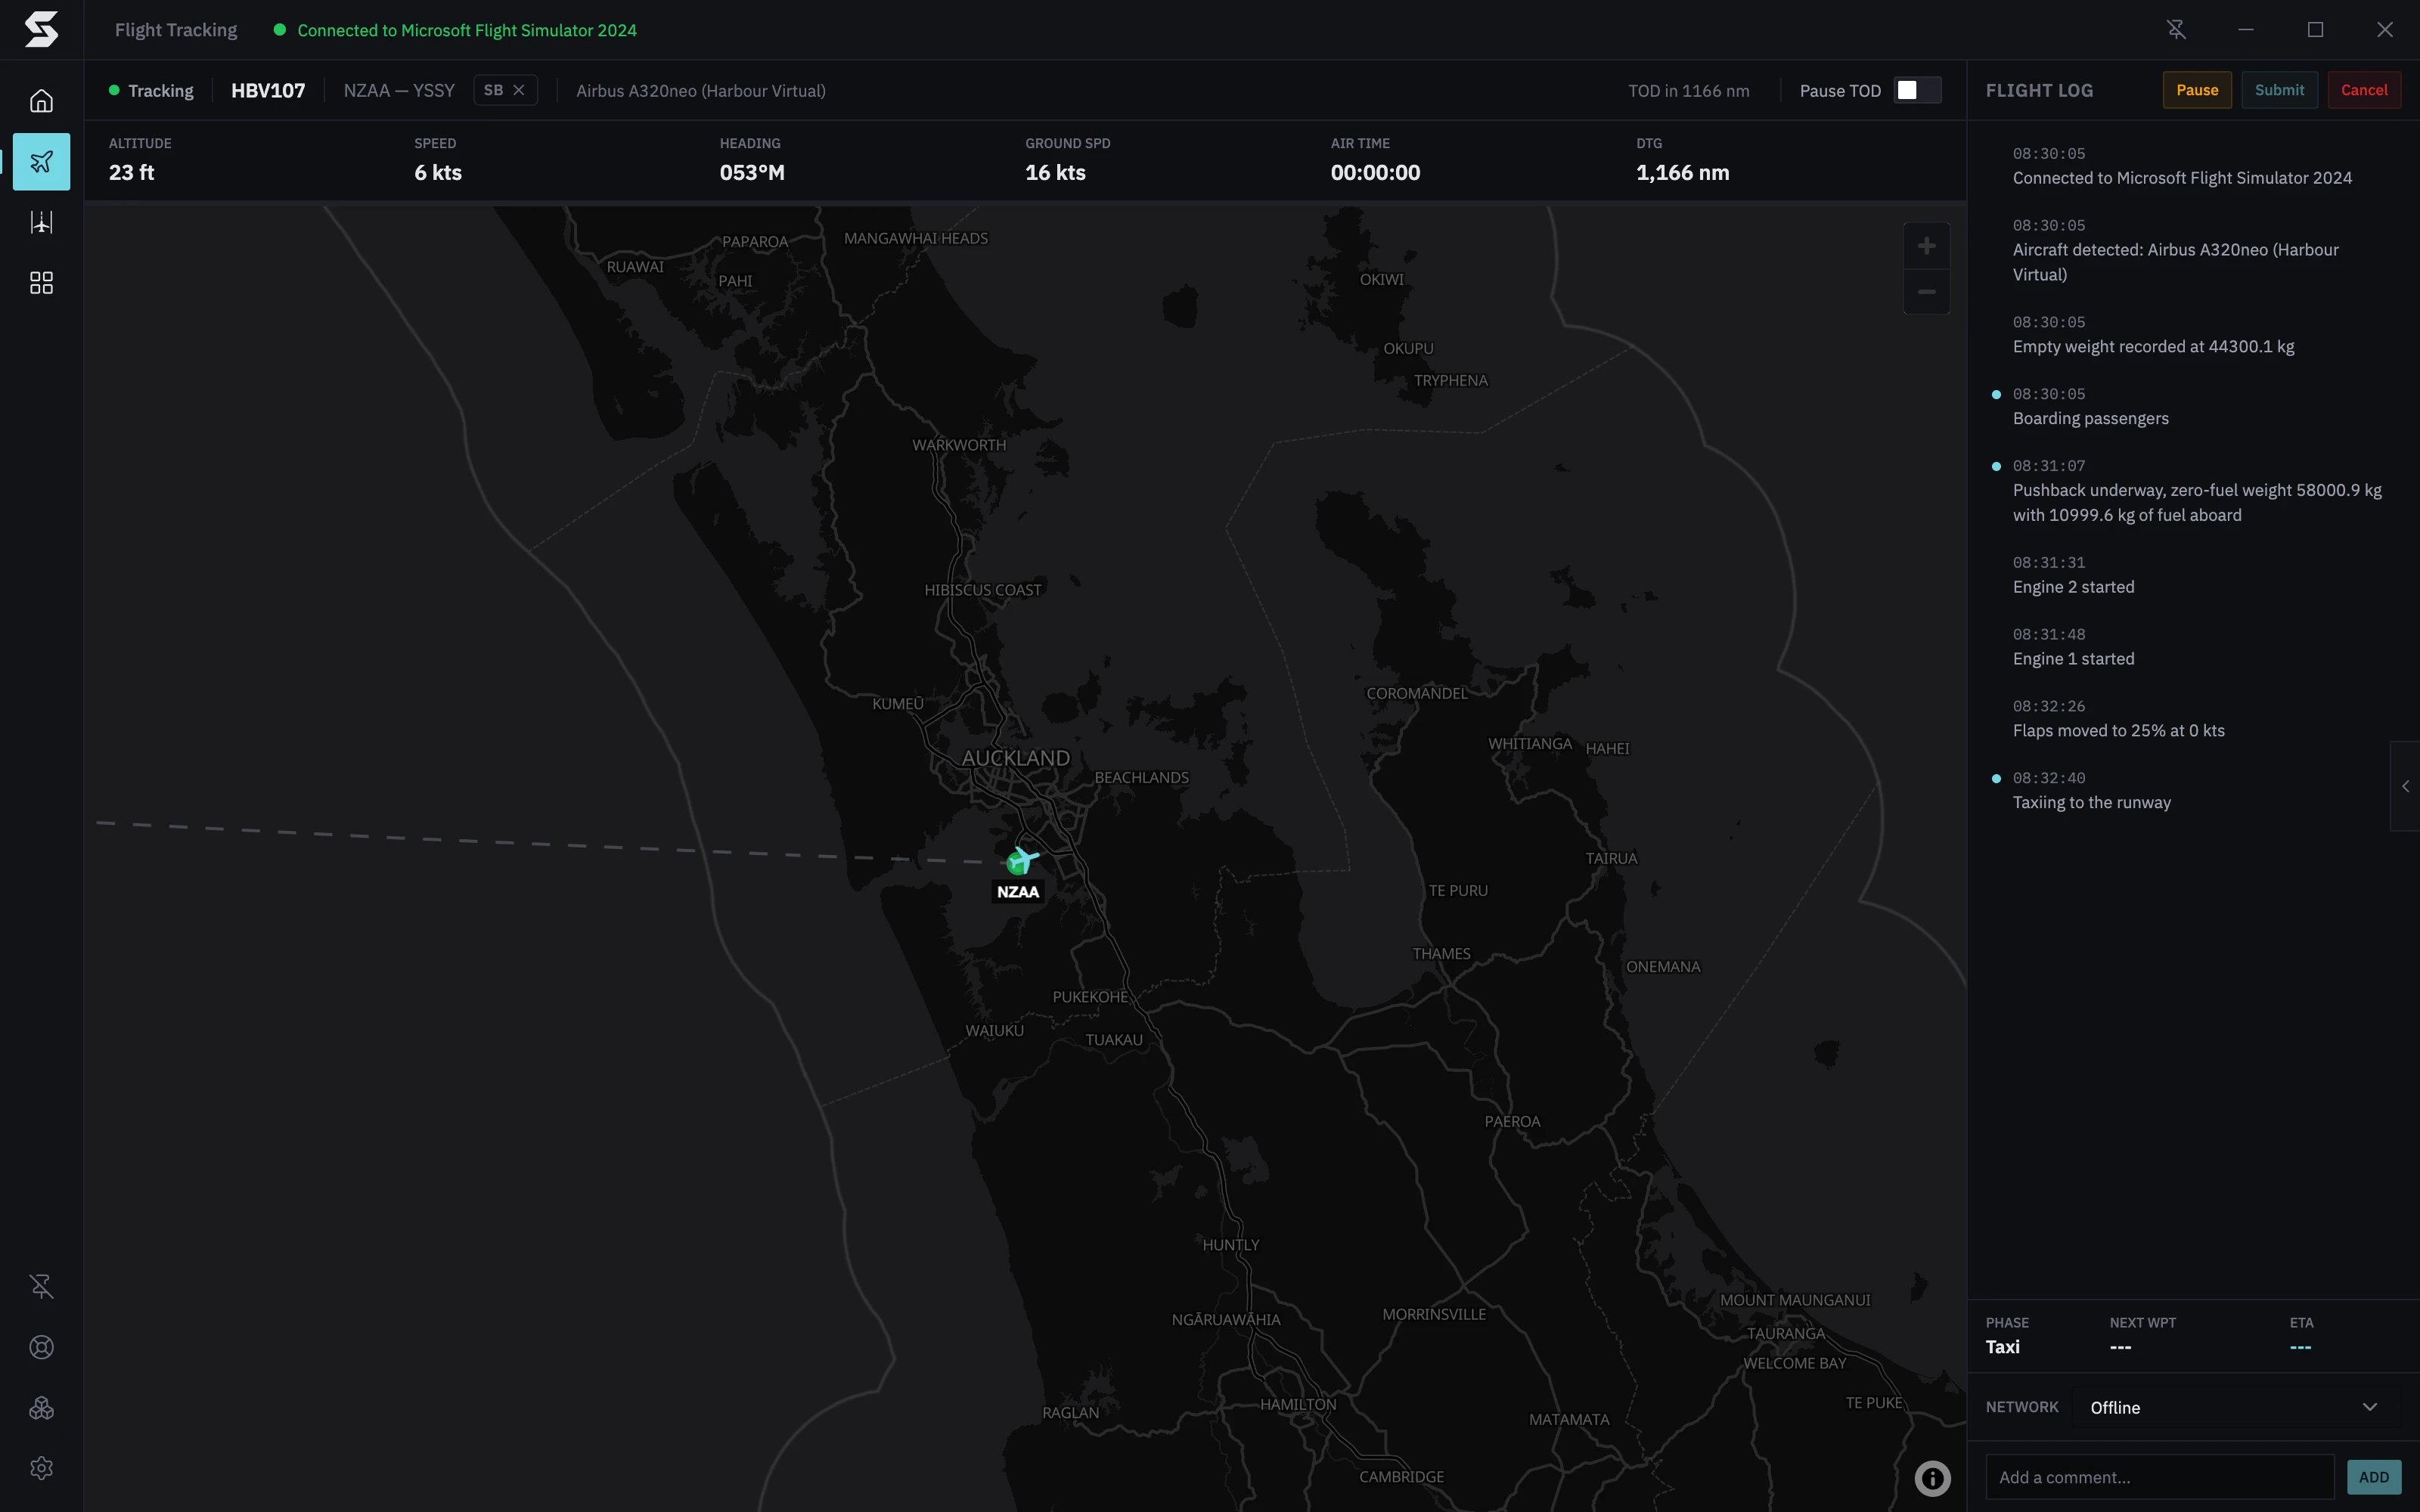This screenshot has height=1512, width=2420.
Task: Open the Settings gear icon
Action: (41, 1468)
